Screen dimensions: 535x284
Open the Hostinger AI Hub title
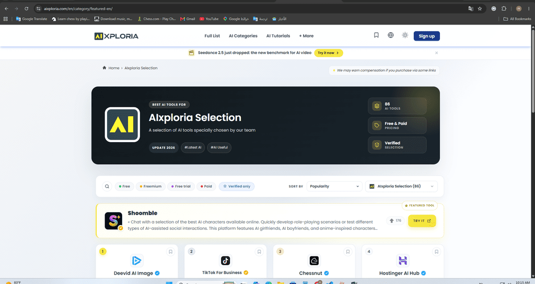pos(399,273)
